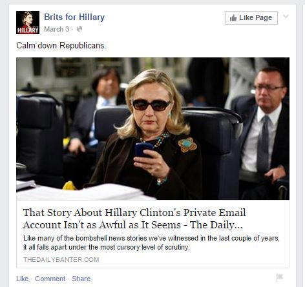Viewport: 305px width, 287px height.
Task: Click the report flag icon below post
Action: click(x=279, y=277)
